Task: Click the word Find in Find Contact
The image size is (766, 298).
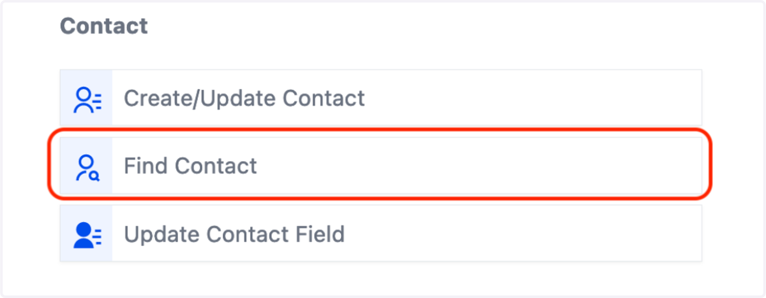Action: click(146, 166)
